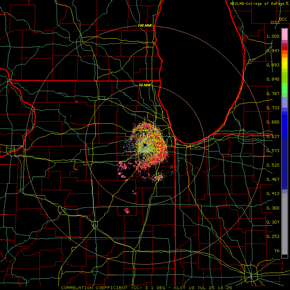Click the 100 NMI range ring label
The width and height of the screenshot is (290, 290).
coord(145,25)
